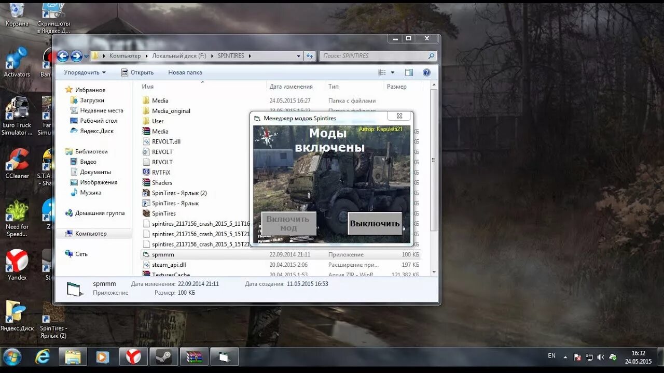Open Видео library
Image resolution: width=664 pixels, height=373 pixels.
[84, 162]
